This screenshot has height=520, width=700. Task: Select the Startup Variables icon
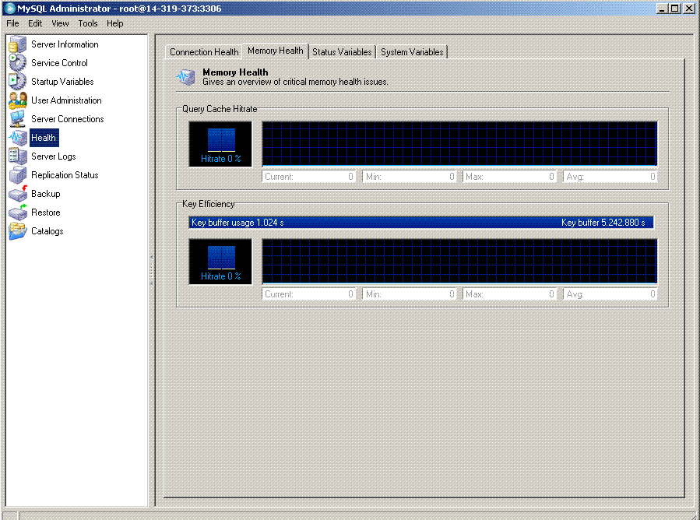(x=17, y=82)
